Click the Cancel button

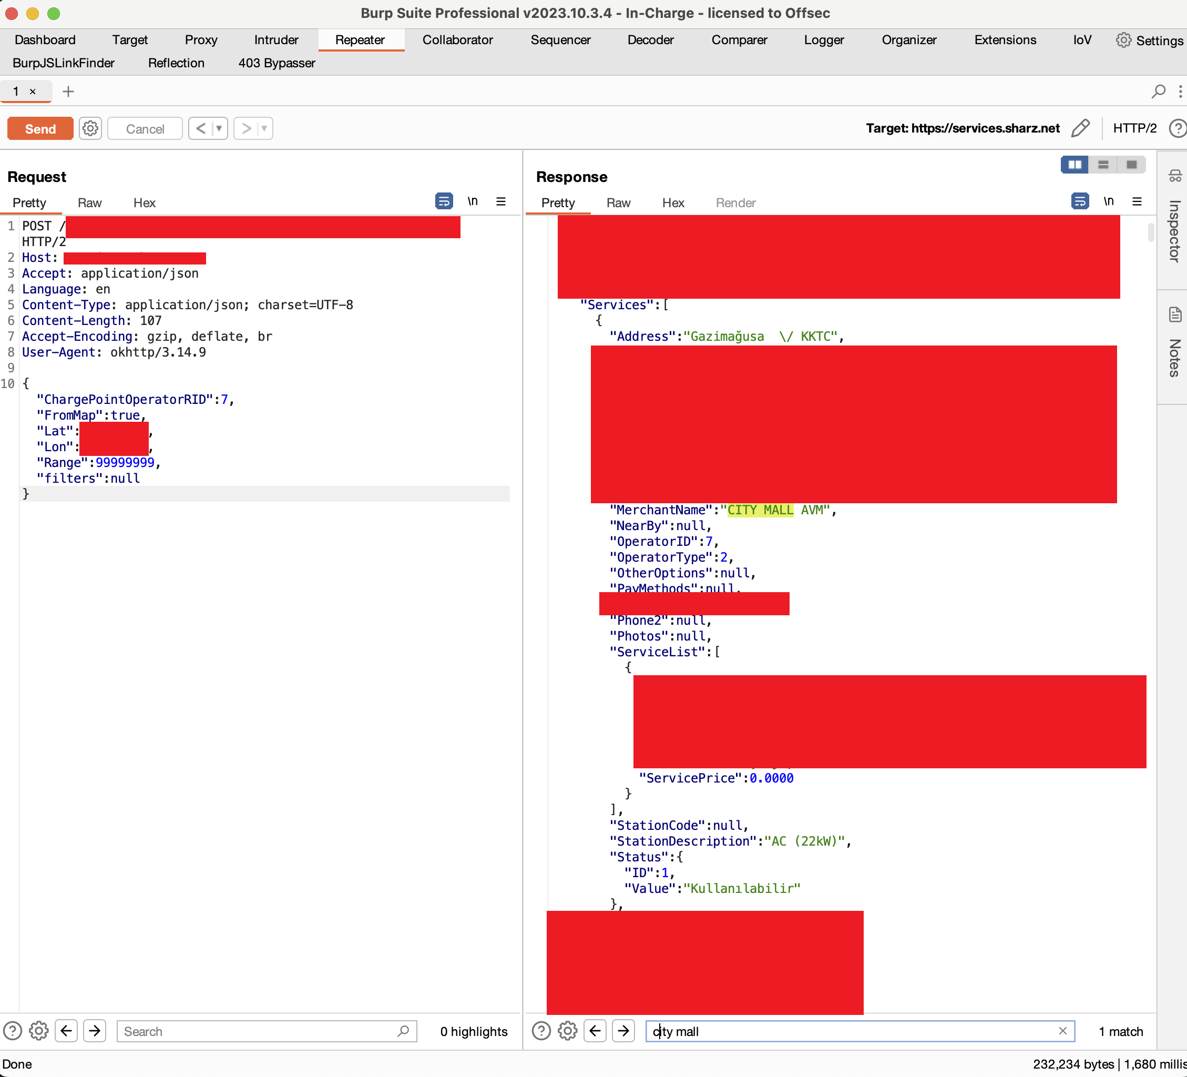pyautogui.click(x=145, y=128)
